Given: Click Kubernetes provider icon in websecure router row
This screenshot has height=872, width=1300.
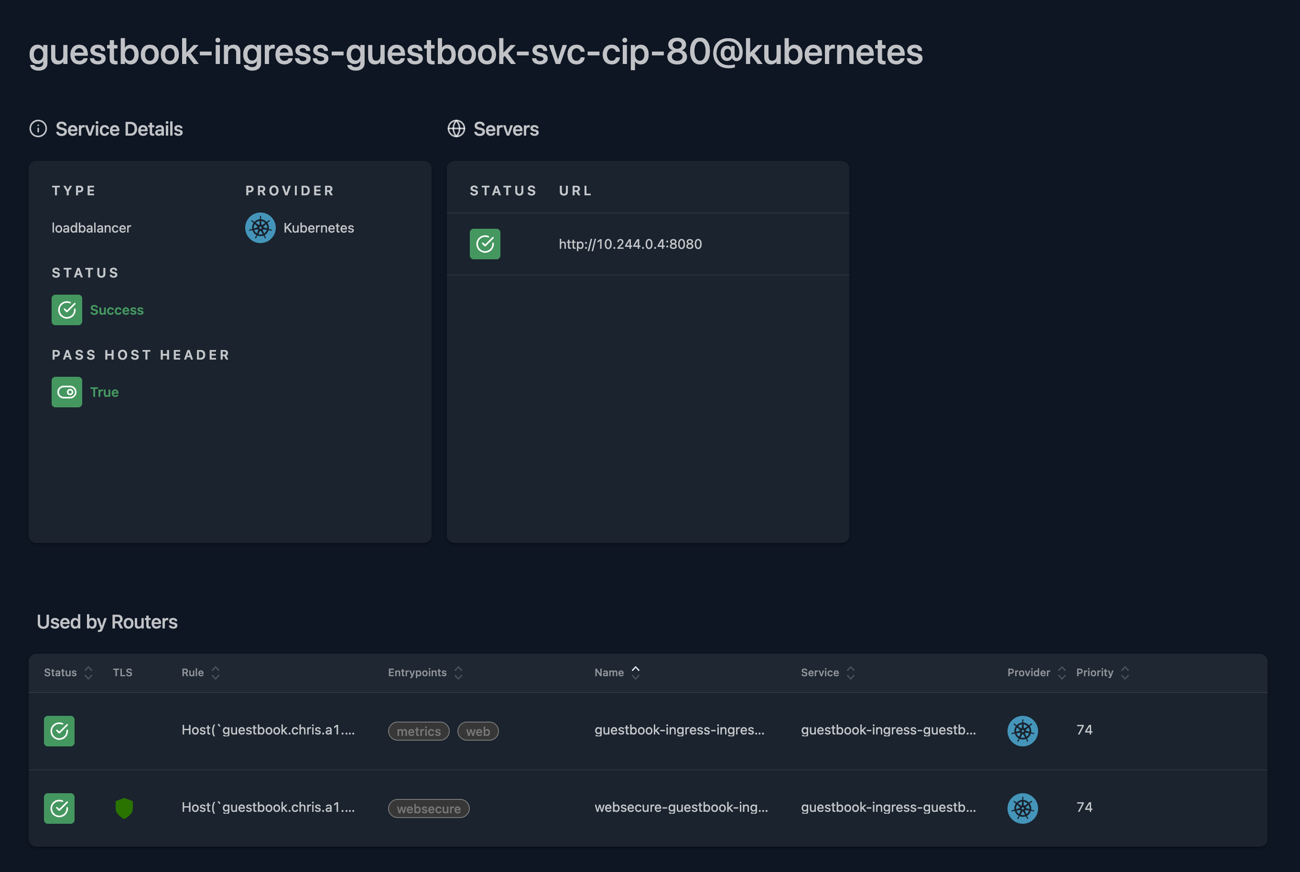Looking at the screenshot, I should pyautogui.click(x=1022, y=808).
